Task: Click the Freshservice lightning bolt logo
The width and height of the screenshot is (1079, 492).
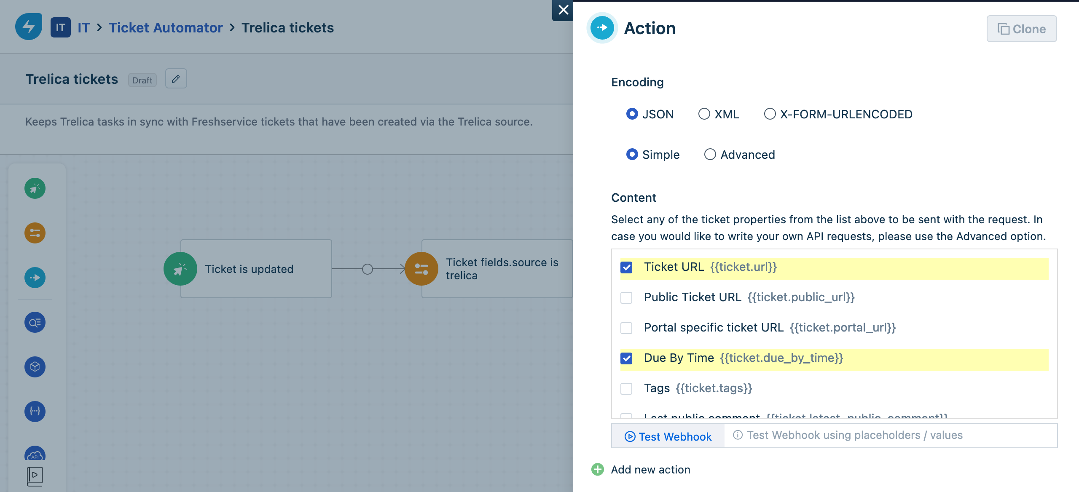Action: pyautogui.click(x=29, y=27)
